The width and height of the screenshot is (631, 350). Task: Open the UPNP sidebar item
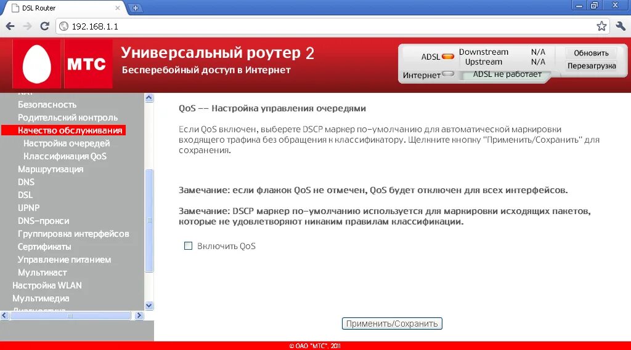coord(28,208)
